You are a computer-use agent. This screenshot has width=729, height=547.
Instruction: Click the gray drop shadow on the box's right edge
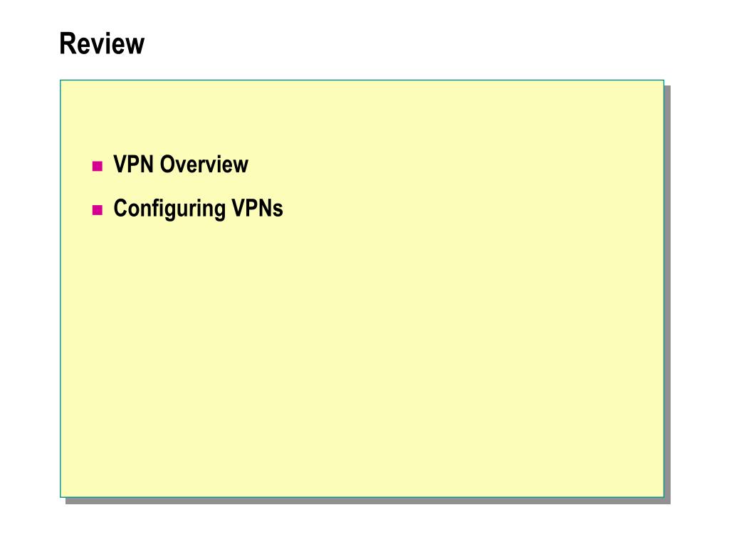coord(667,294)
